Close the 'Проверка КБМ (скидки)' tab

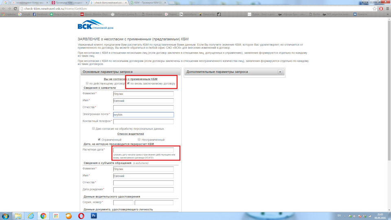pos(86,2)
